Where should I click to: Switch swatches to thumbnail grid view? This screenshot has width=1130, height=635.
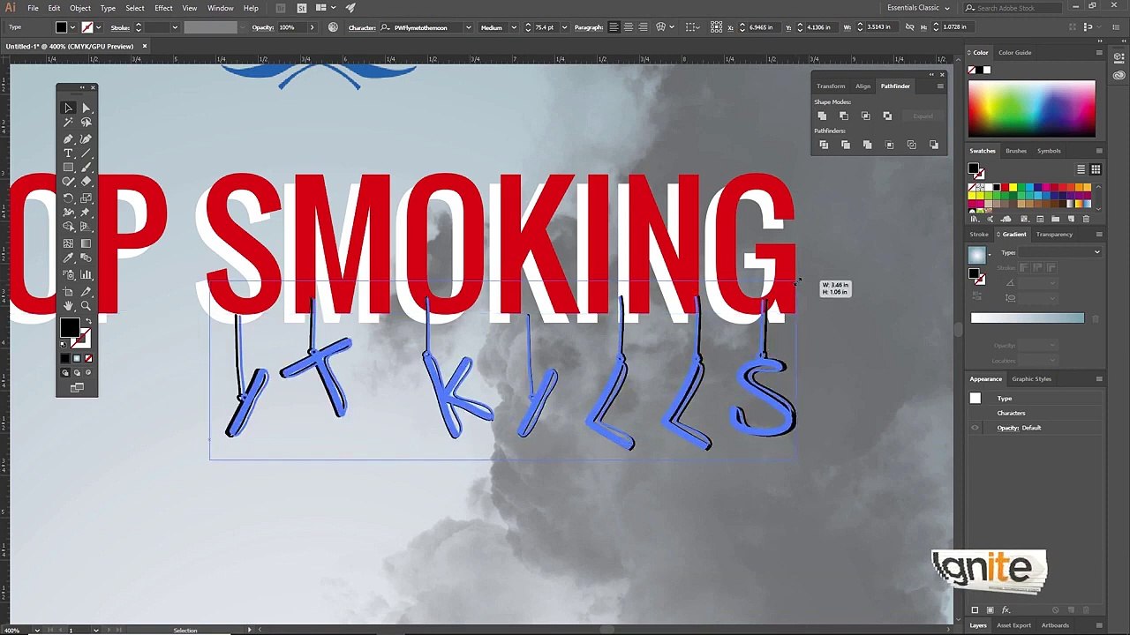1096,169
